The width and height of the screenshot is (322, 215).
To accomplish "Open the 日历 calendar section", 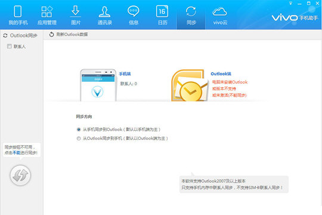I will point(162,16).
